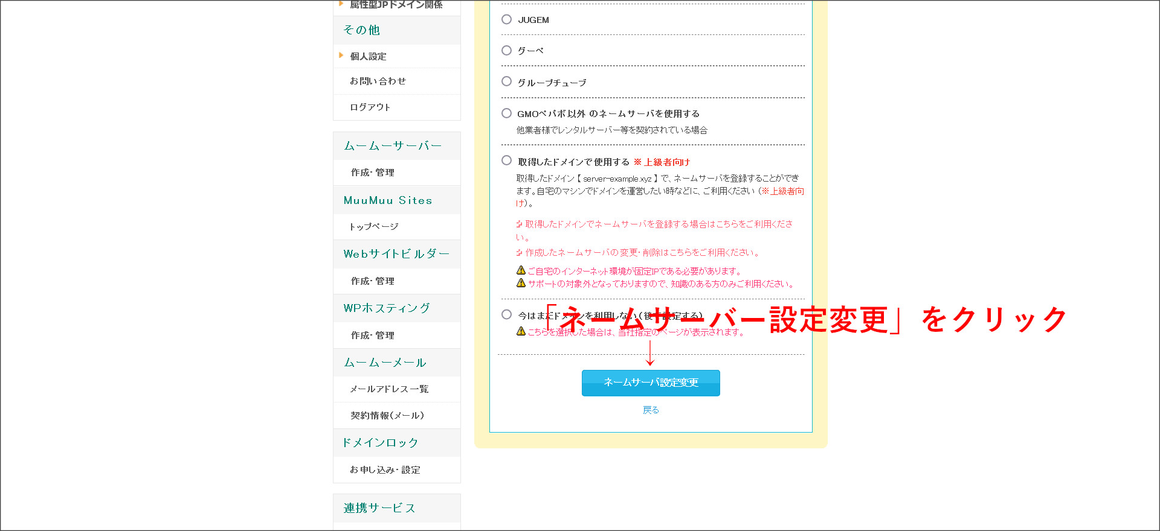Viewport: 1160px width, 531px height.
Task: Click the ネームサーバ設定変更 button
Action: tap(651, 383)
